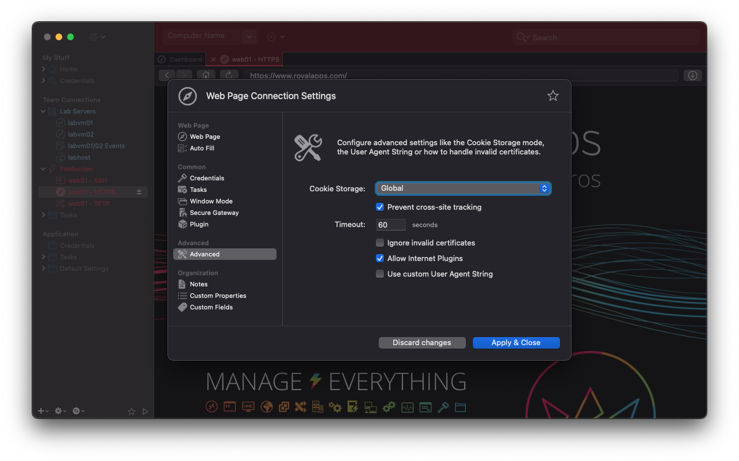Switch to the Dashboard tab
The image size is (739, 461).
click(185, 59)
